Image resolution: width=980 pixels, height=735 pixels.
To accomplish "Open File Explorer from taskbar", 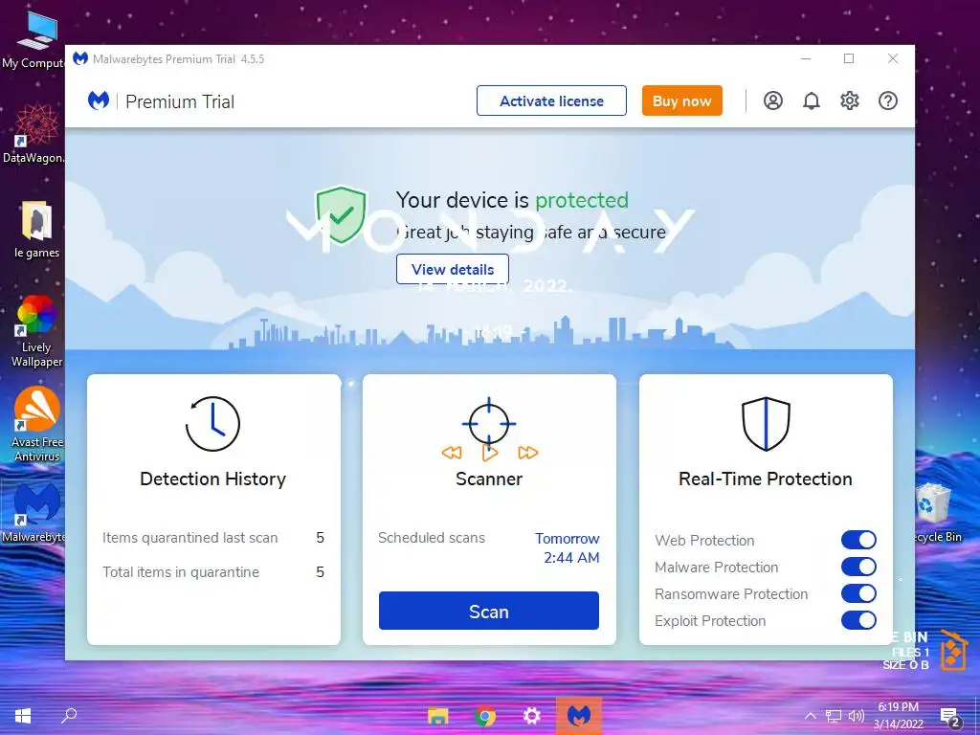I will [x=438, y=716].
